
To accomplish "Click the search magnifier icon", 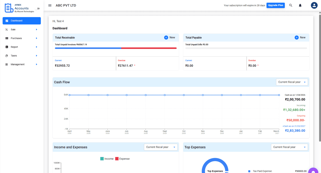I will pyautogui.click(x=291, y=5).
